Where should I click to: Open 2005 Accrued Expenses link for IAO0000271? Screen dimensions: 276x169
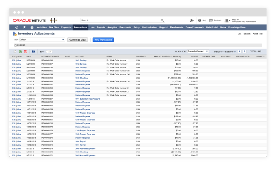(x=85, y=155)
